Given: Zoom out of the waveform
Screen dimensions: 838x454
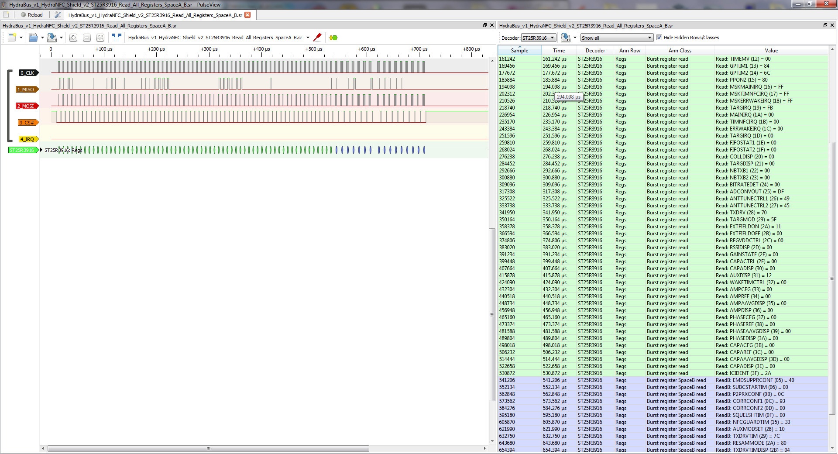Looking at the screenshot, I should [87, 38].
